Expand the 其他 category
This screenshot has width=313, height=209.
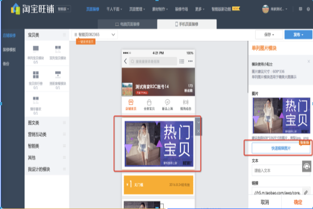point(47,157)
